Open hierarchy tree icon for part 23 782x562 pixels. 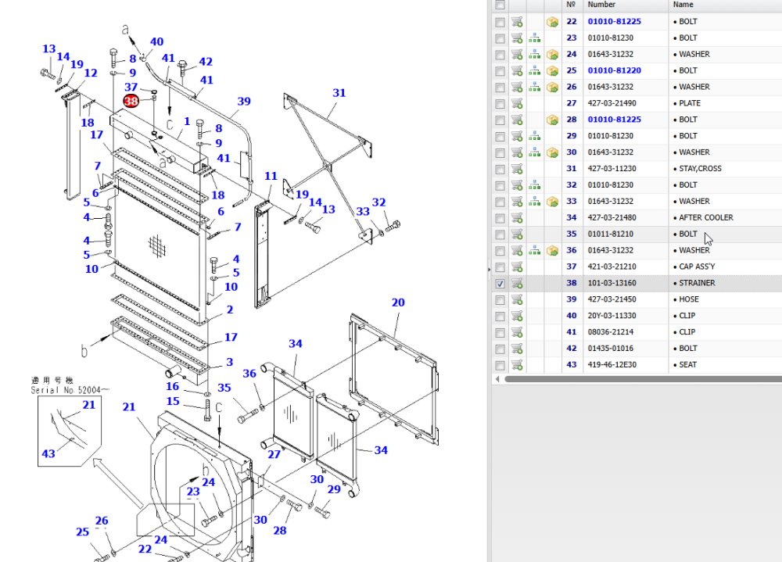534,38
